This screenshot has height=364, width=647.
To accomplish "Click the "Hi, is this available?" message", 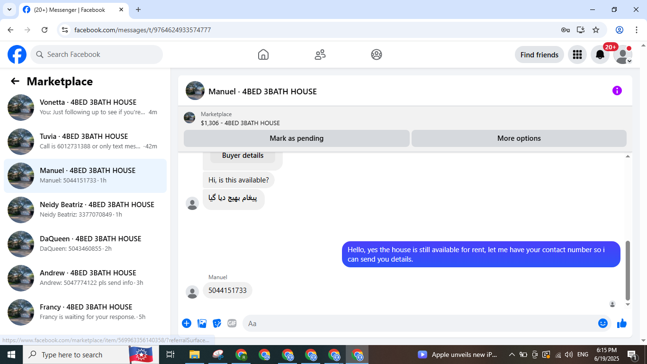I will (x=239, y=180).
